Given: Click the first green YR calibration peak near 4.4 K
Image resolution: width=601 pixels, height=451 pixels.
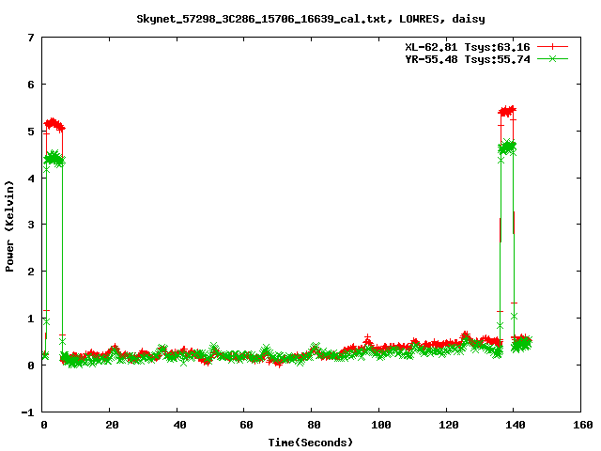Looking at the screenshot, I should [x=54, y=159].
